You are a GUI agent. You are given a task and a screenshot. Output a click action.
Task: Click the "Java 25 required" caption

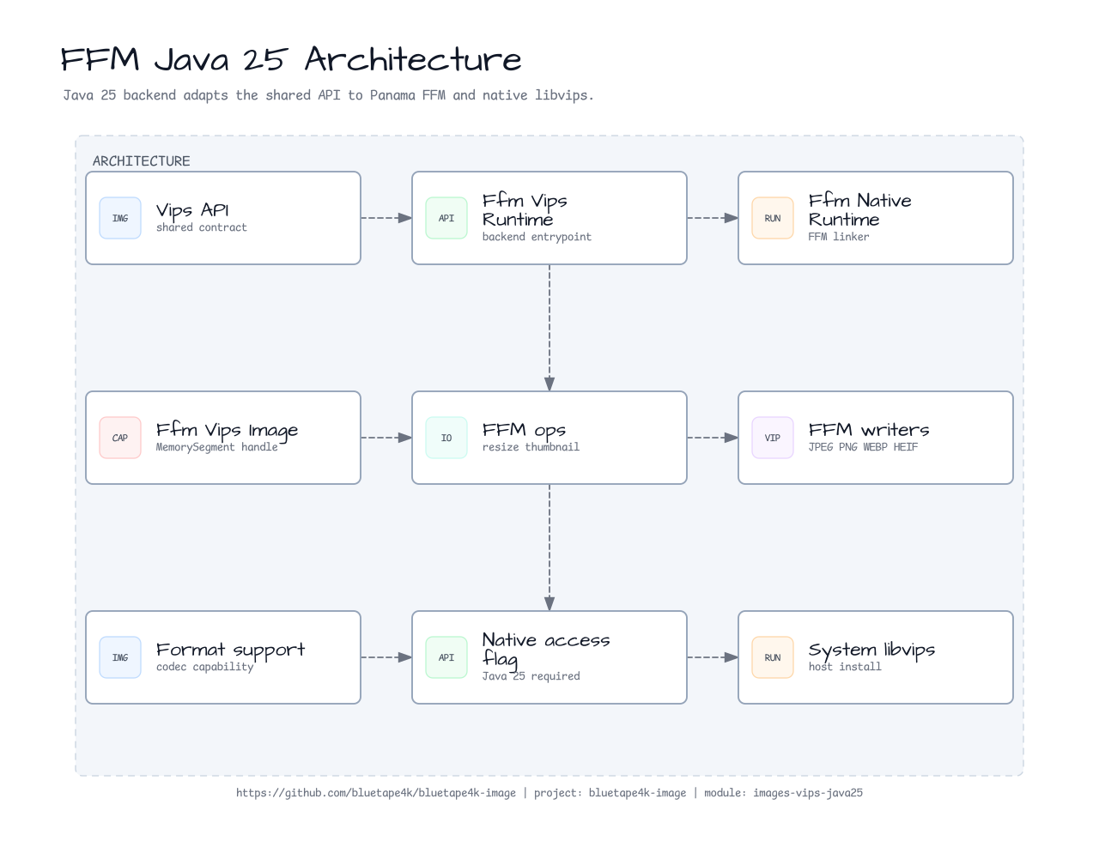(x=531, y=676)
